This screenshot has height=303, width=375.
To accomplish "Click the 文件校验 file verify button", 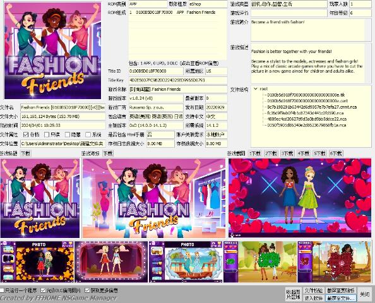I will click(x=314, y=290).
